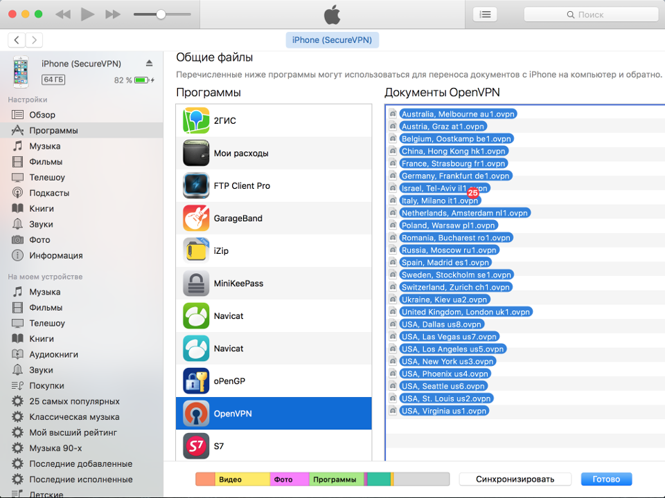
Task: Click the Программы segment of storage bar
Action: click(x=337, y=479)
